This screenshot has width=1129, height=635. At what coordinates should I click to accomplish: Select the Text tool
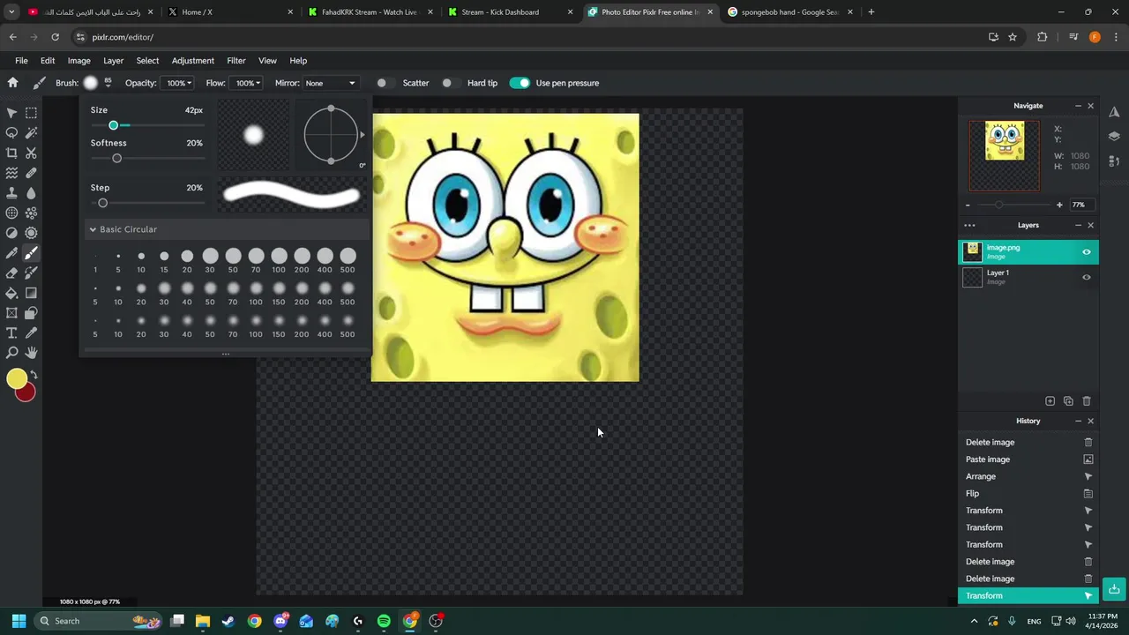(x=11, y=333)
